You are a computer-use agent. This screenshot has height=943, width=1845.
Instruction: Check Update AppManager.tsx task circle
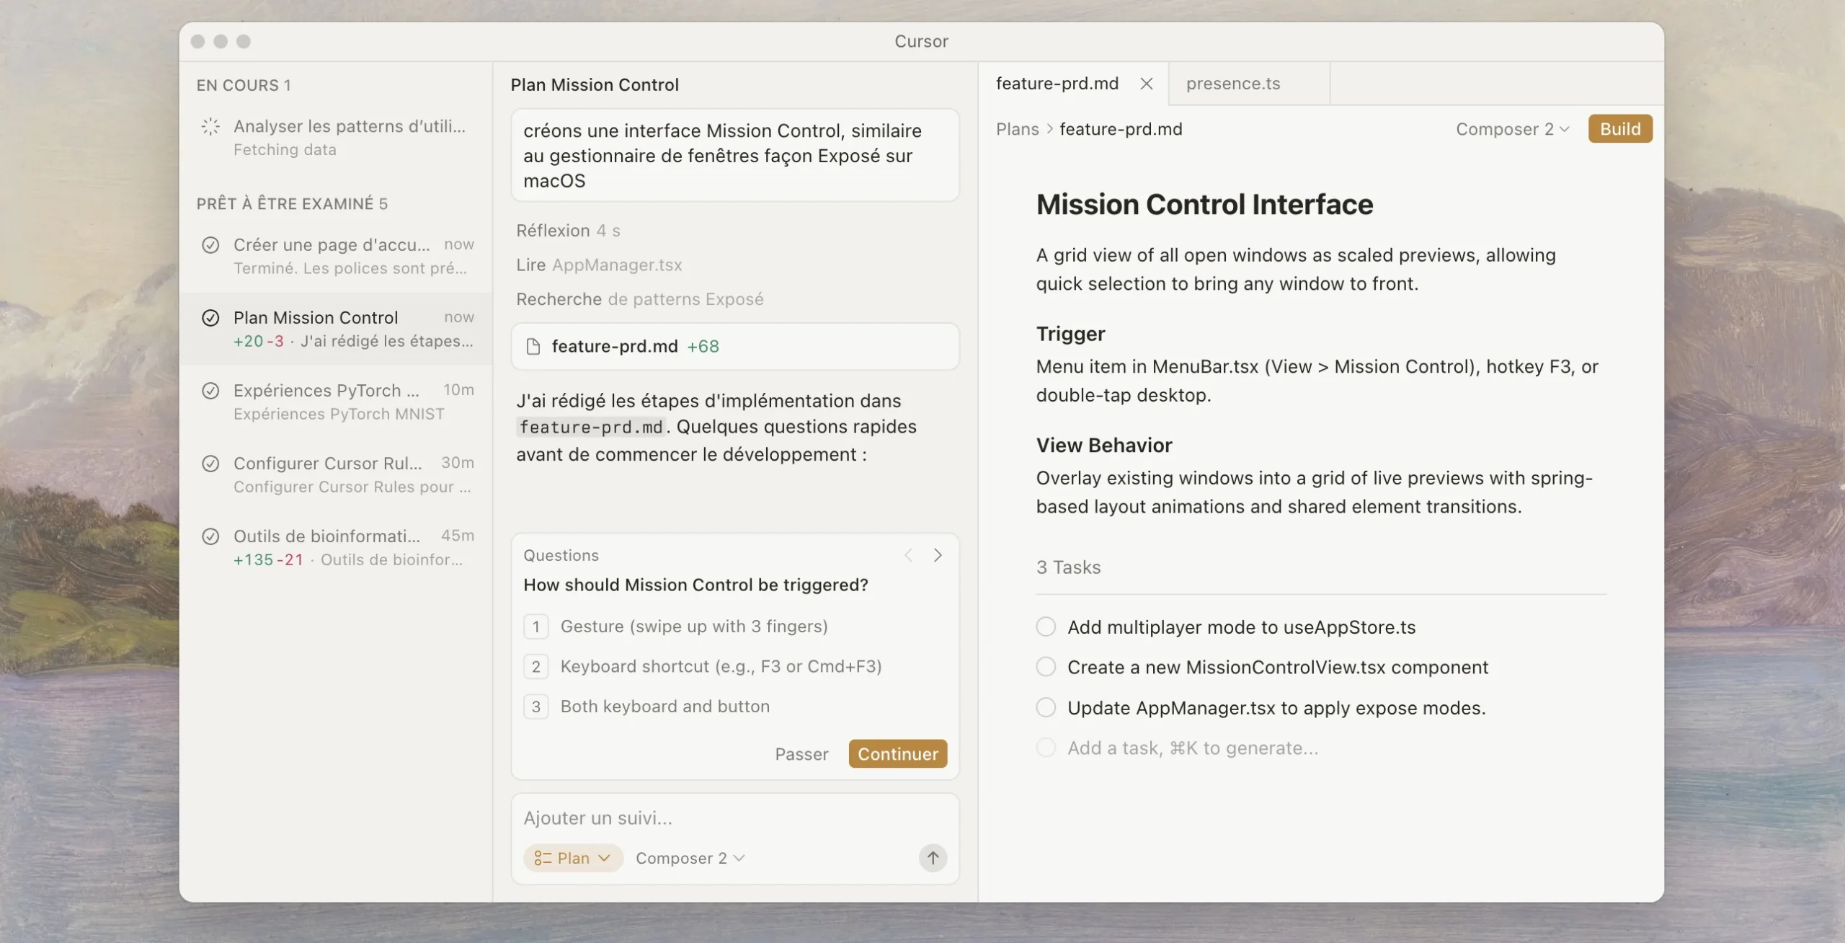click(1046, 707)
